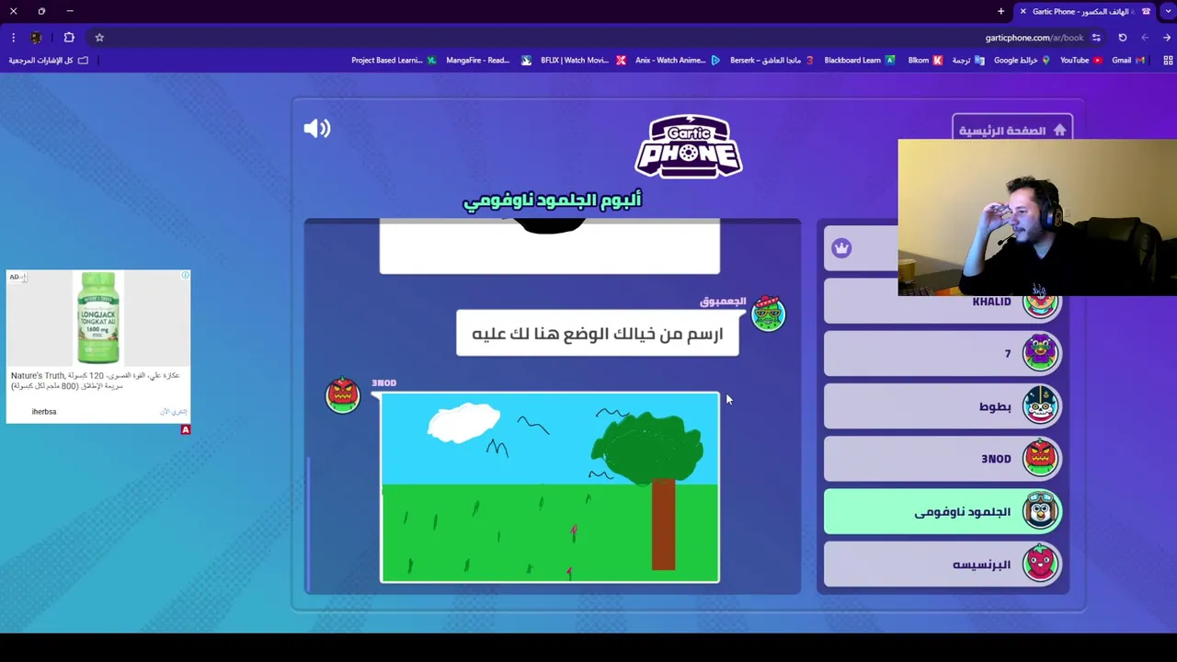Open the all bookmarks folder كل الإشارات المرجعية
1177x662 pixels.
[x=49, y=61]
